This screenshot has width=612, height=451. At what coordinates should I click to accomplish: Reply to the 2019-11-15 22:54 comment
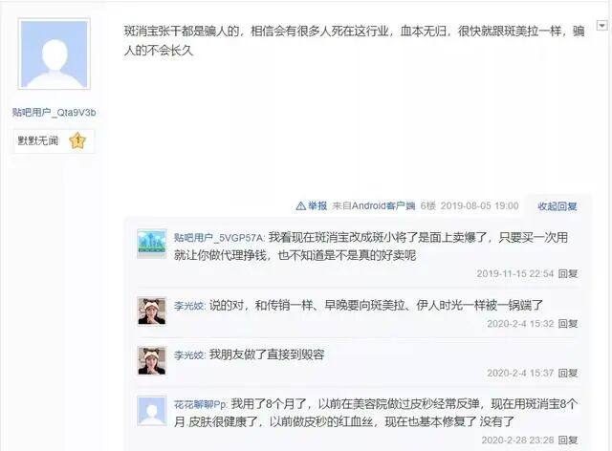pos(568,273)
